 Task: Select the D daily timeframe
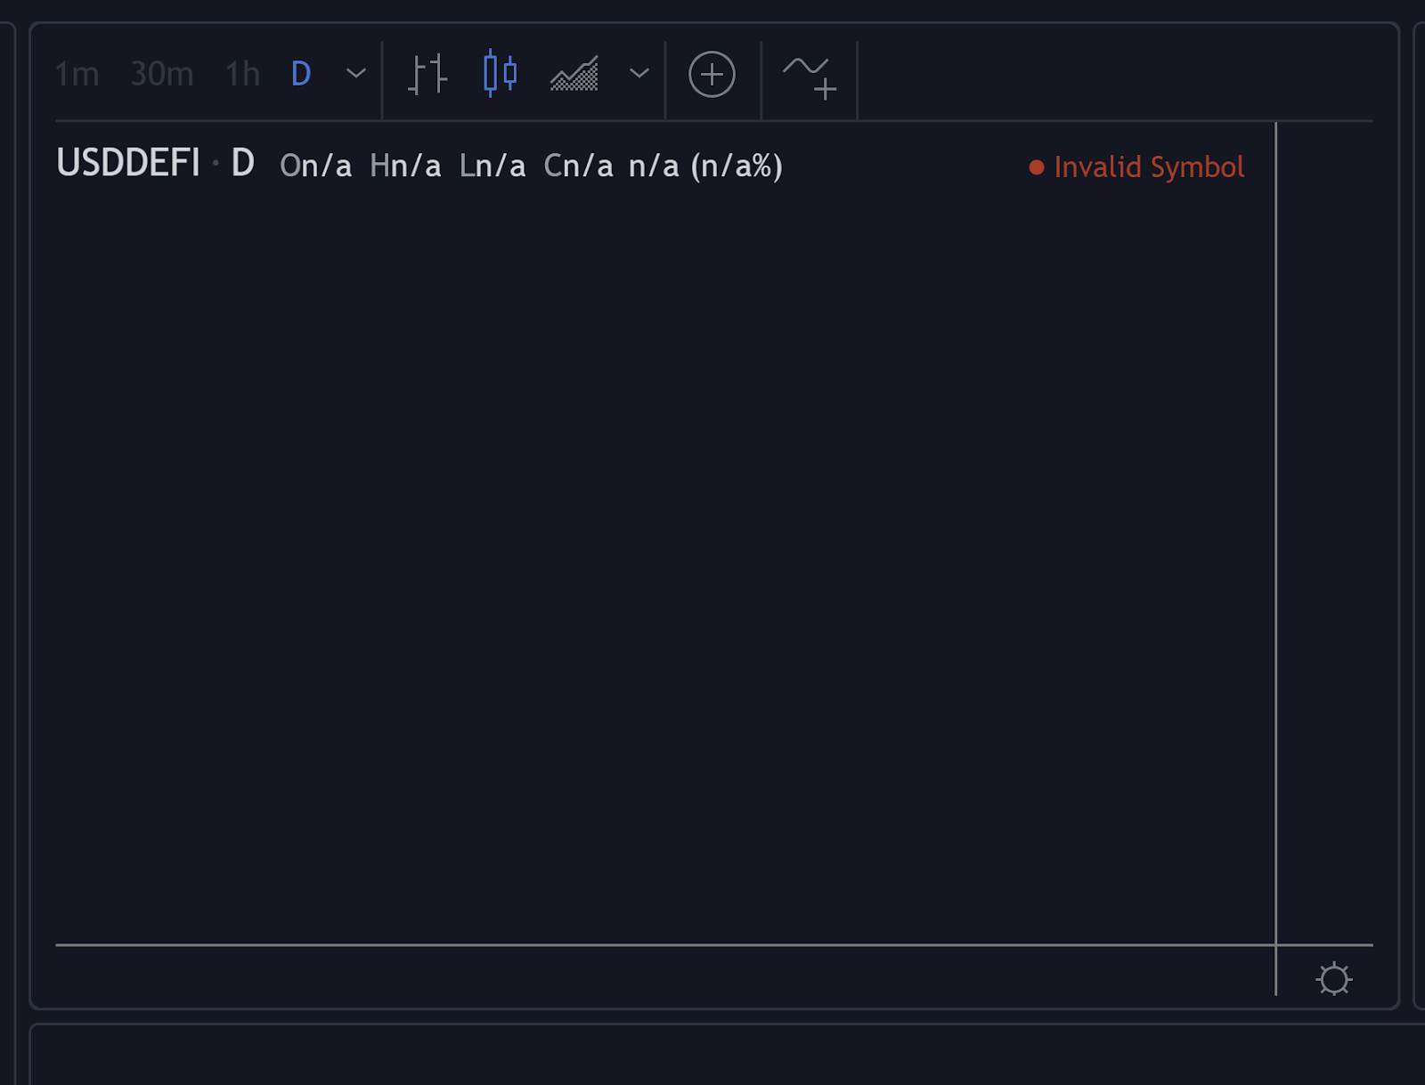[301, 74]
